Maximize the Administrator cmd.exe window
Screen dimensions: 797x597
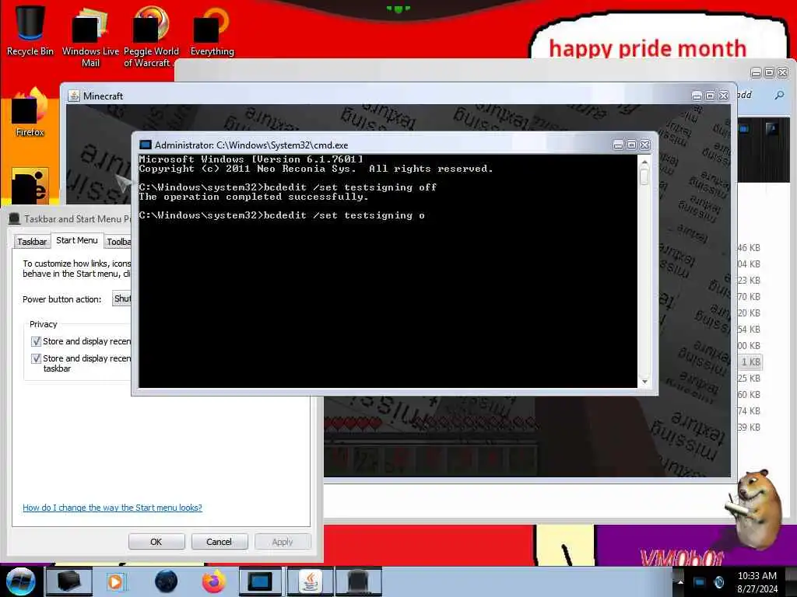pyautogui.click(x=631, y=145)
